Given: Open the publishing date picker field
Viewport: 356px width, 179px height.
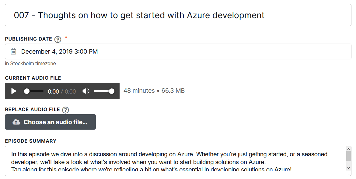Looking at the screenshot, I should click(x=178, y=51).
